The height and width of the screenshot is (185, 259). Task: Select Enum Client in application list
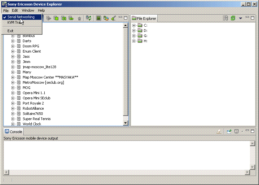tap(32, 51)
